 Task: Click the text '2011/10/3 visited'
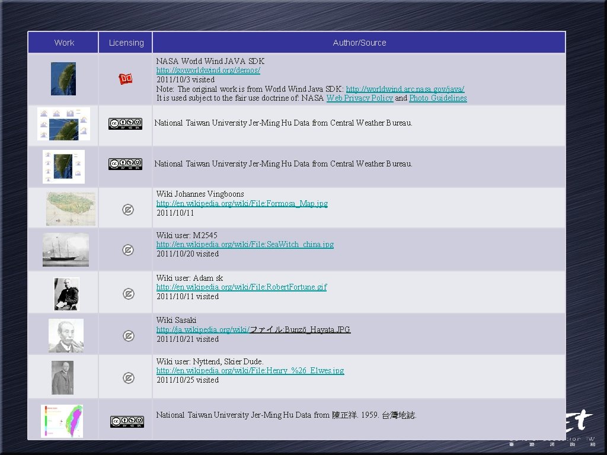[186, 79]
